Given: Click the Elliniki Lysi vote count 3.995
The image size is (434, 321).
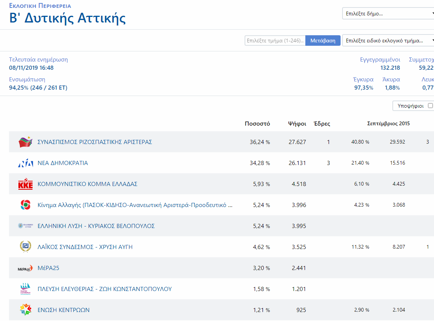Looking at the screenshot, I should click(x=299, y=226).
